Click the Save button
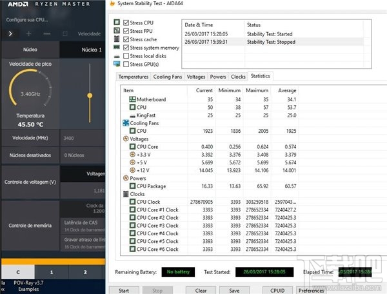This screenshot has width=387, height=294. point(234,290)
